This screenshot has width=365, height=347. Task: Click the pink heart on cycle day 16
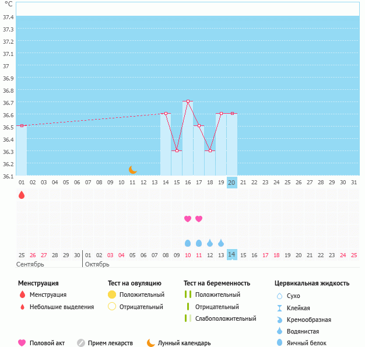pyautogui.click(x=188, y=219)
